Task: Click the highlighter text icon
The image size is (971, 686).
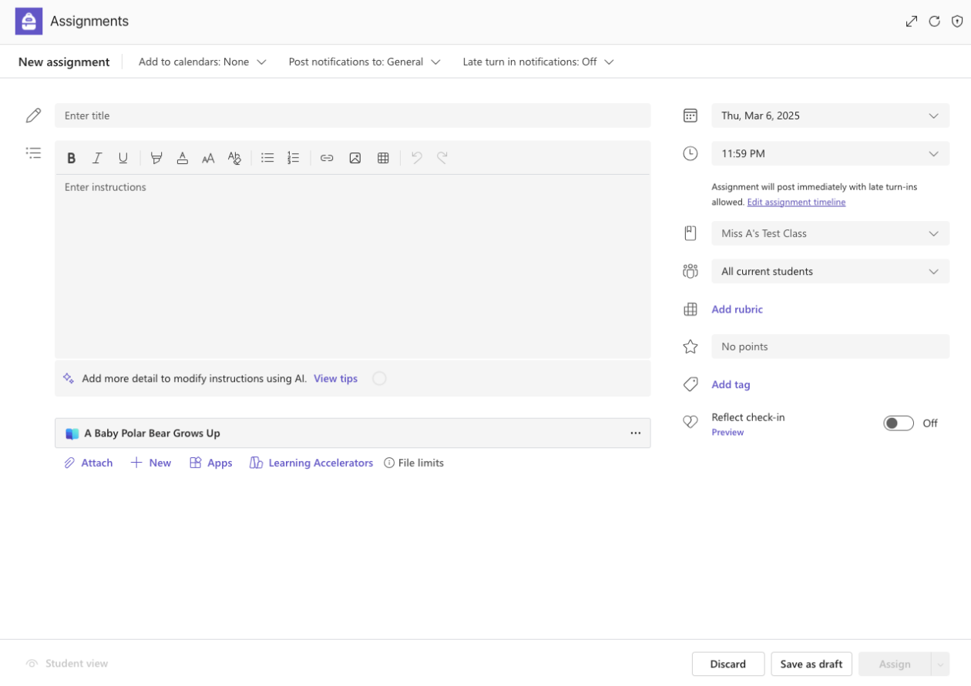Action: [156, 158]
